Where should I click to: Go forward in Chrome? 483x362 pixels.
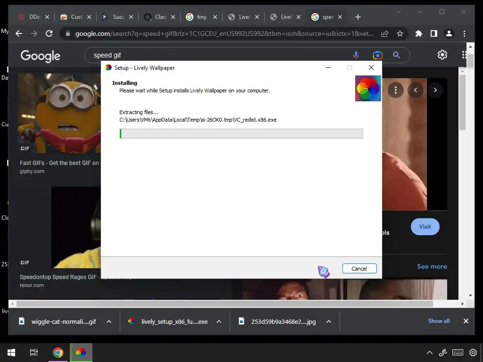(x=34, y=33)
